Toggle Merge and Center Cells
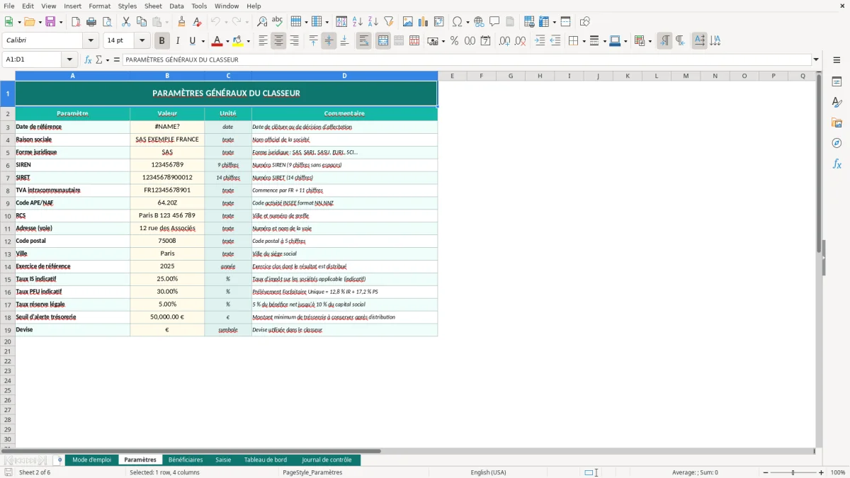 [383, 41]
